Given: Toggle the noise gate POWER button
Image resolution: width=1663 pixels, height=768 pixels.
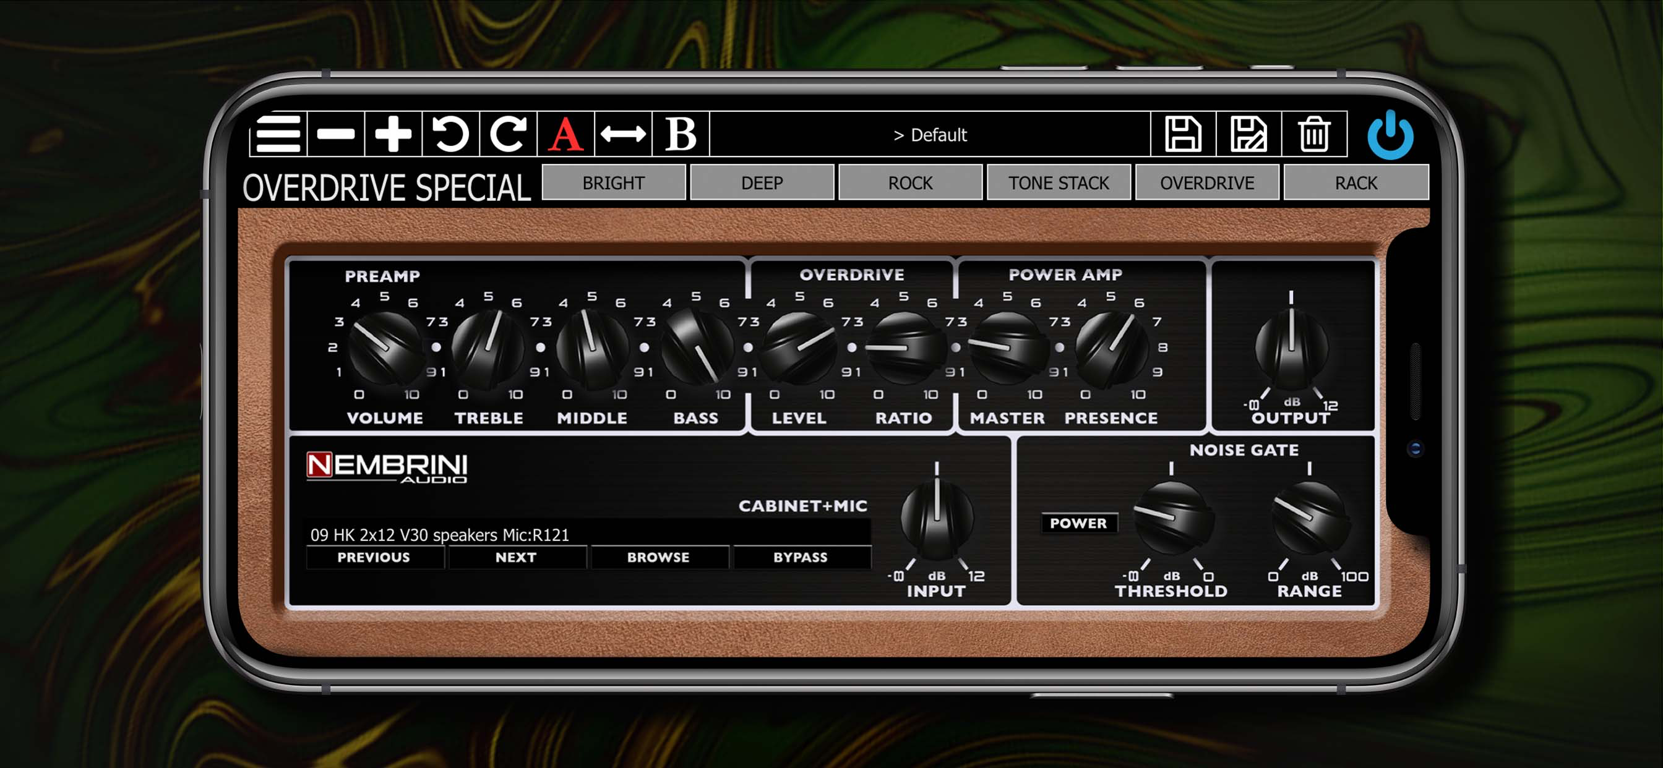Looking at the screenshot, I should 1078,523.
